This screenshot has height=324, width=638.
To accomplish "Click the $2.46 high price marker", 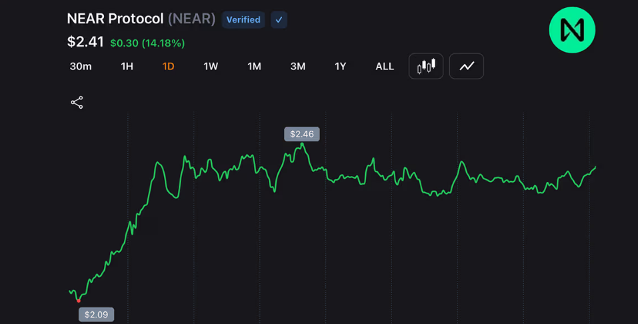I will [301, 134].
